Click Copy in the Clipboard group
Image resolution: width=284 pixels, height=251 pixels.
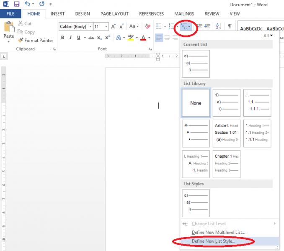click(26, 32)
